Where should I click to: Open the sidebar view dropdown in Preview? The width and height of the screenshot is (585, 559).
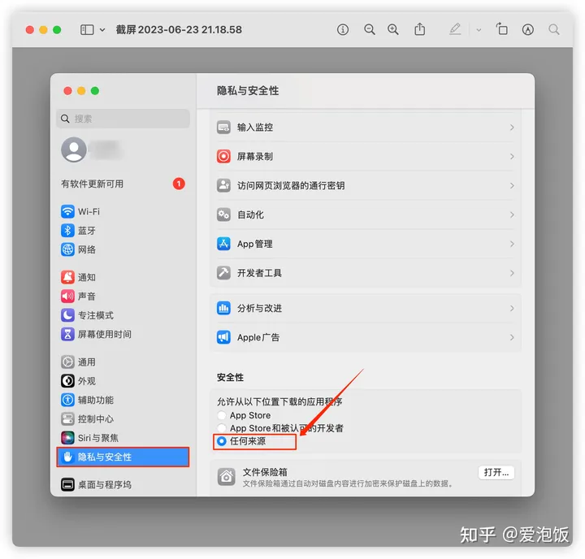[x=93, y=29]
